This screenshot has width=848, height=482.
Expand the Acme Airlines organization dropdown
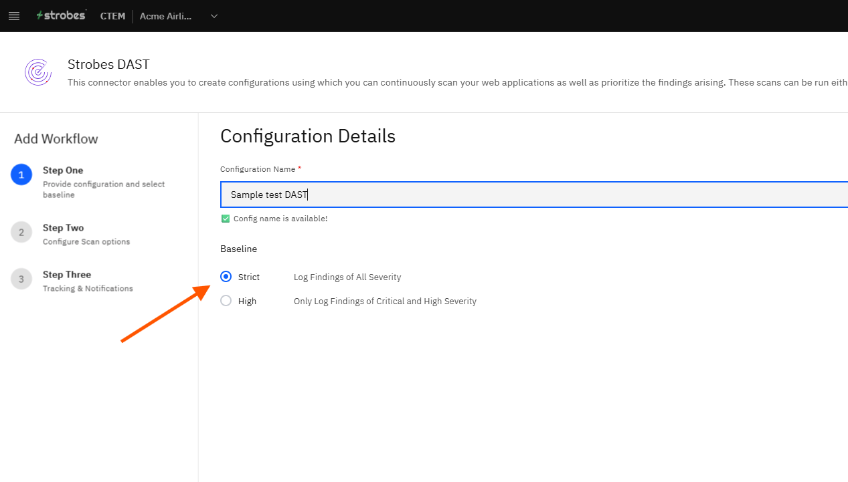[214, 16]
